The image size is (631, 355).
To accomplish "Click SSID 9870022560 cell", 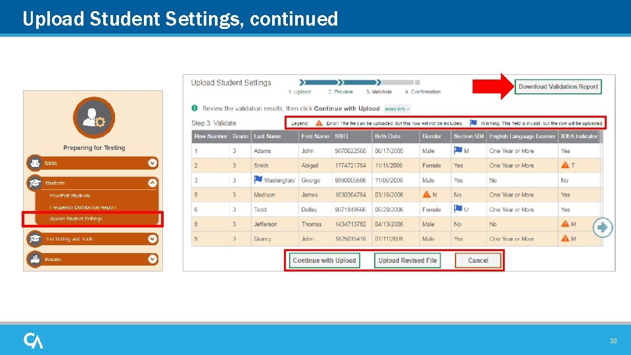I will point(350,151).
